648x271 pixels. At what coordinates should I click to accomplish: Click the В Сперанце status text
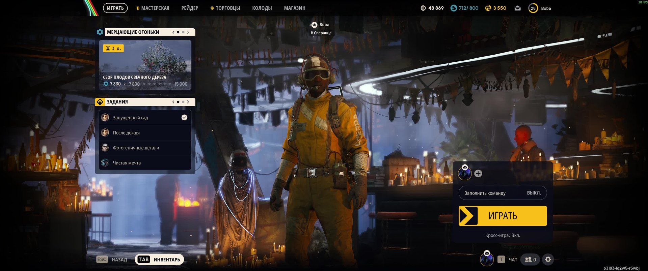tap(321, 33)
